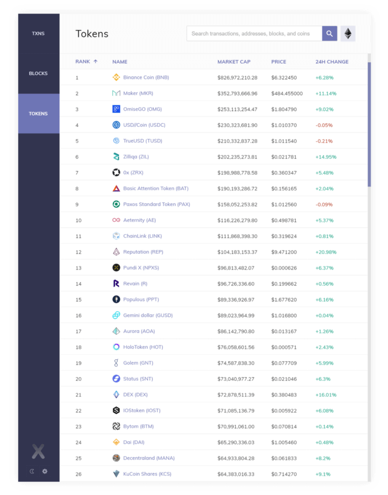Select the Tokens sidebar tab
Screen dimensions: 388x495
click(x=38, y=114)
